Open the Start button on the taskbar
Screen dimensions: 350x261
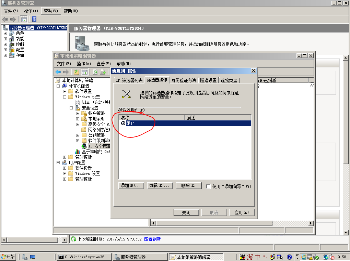tap(8, 257)
